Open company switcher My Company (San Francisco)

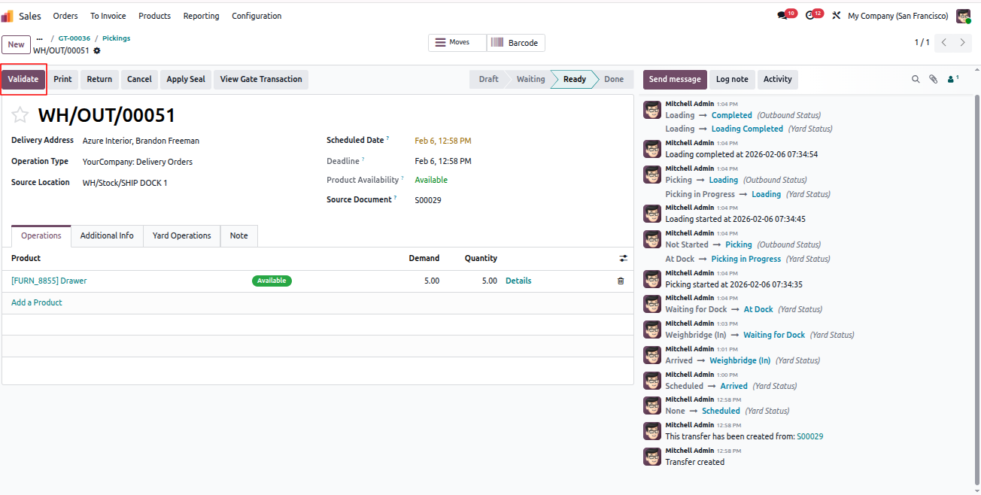pyautogui.click(x=898, y=16)
